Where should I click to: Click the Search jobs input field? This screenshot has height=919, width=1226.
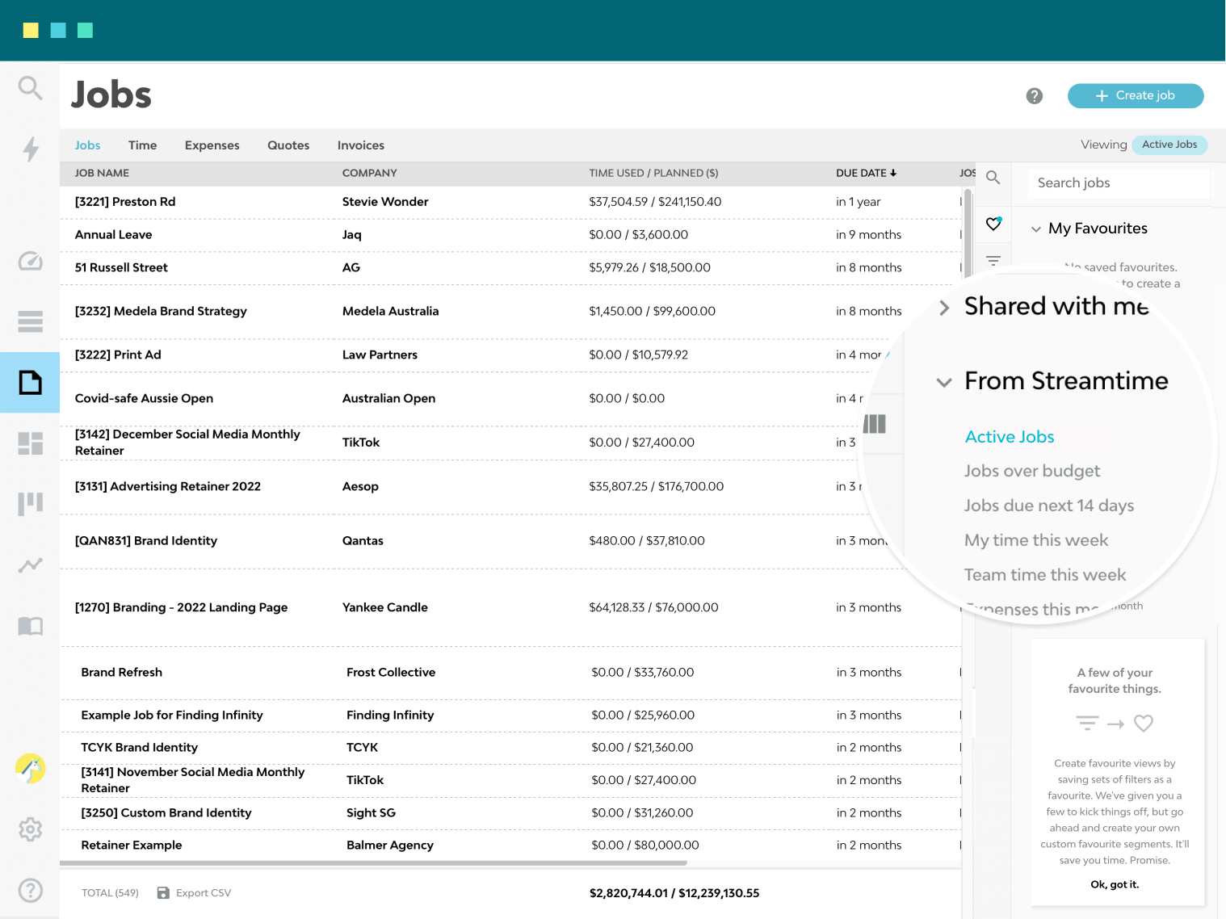(x=1119, y=183)
